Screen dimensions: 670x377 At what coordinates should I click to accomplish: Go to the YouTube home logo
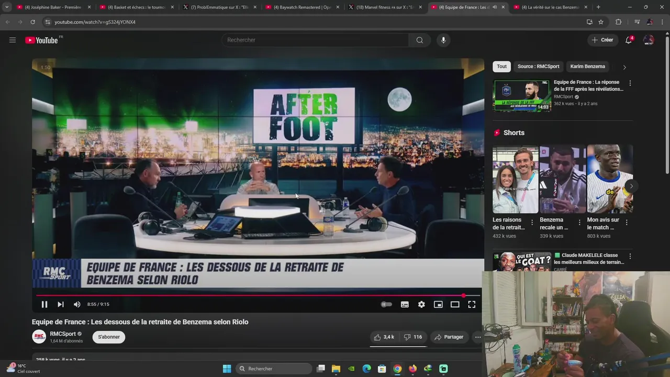pyautogui.click(x=41, y=40)
